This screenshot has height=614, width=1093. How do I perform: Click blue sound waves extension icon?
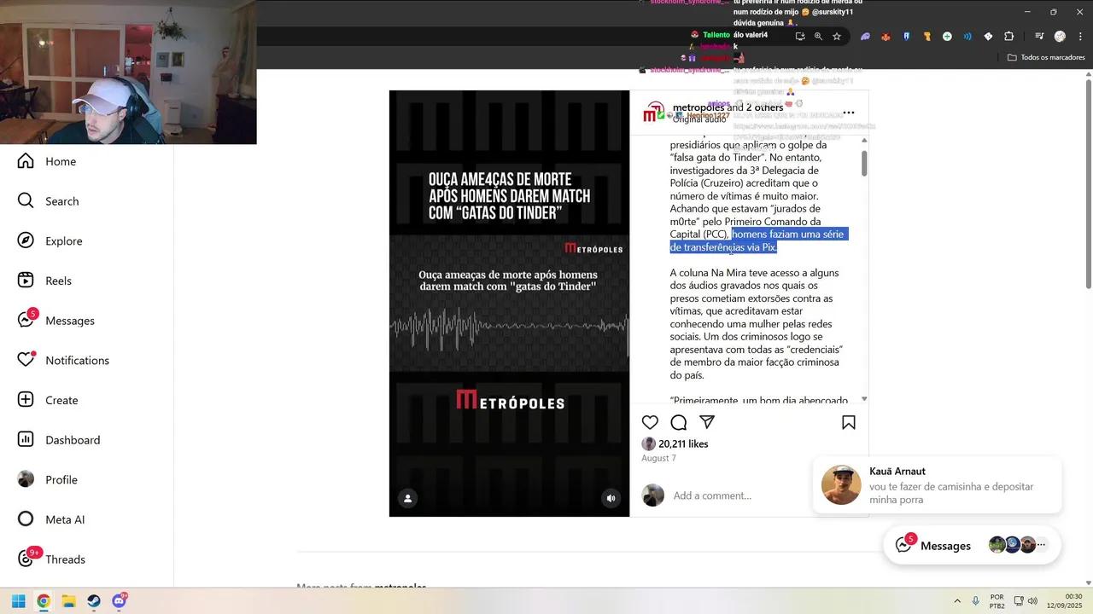pyautogui.click(x=967, y=37)
